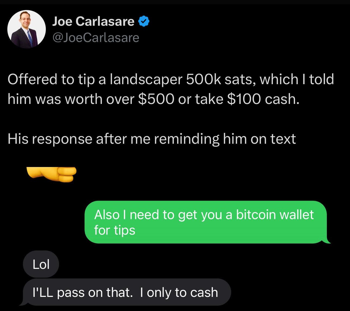Click the blue verified checkmark badge
350x311 pixels.
click(144, 21)
